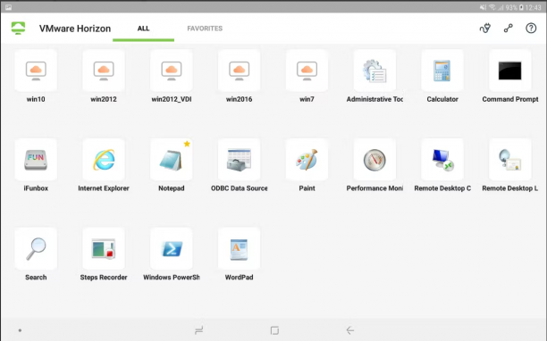
Task: Launch the Calculator app icon
Action: click(x=442, y=70)
